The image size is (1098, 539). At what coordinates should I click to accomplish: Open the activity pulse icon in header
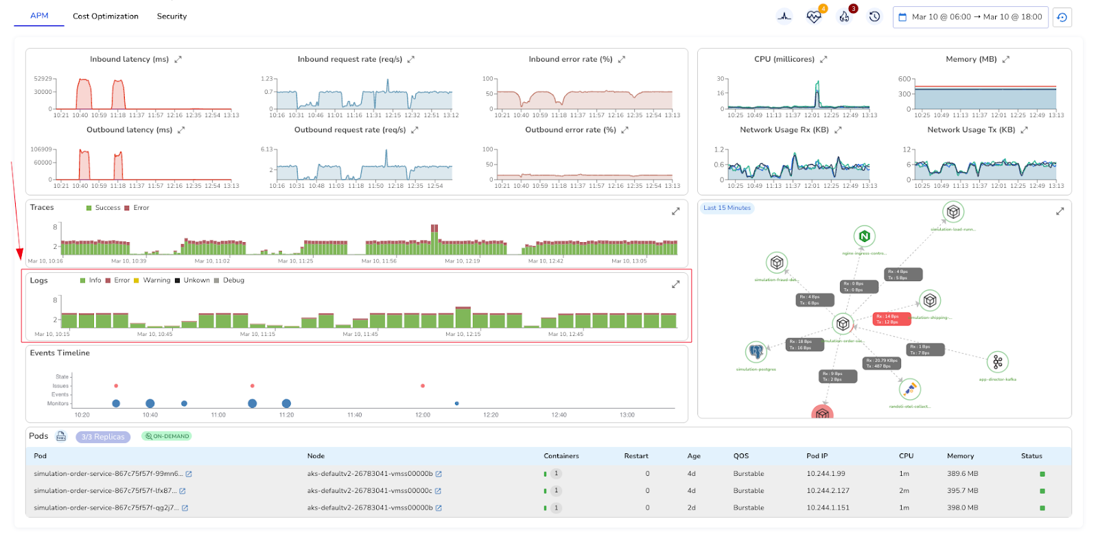(784, 16)
